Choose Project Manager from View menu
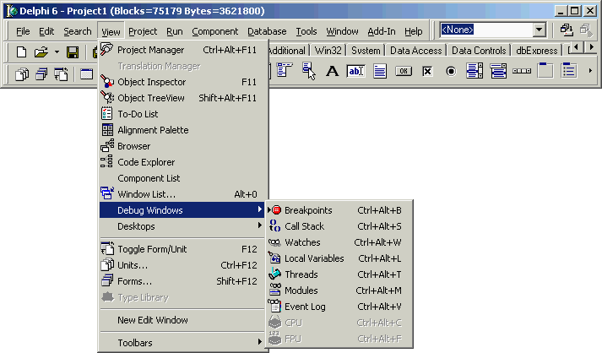Screen dimensions: 602x353 (x=182, y=50)
